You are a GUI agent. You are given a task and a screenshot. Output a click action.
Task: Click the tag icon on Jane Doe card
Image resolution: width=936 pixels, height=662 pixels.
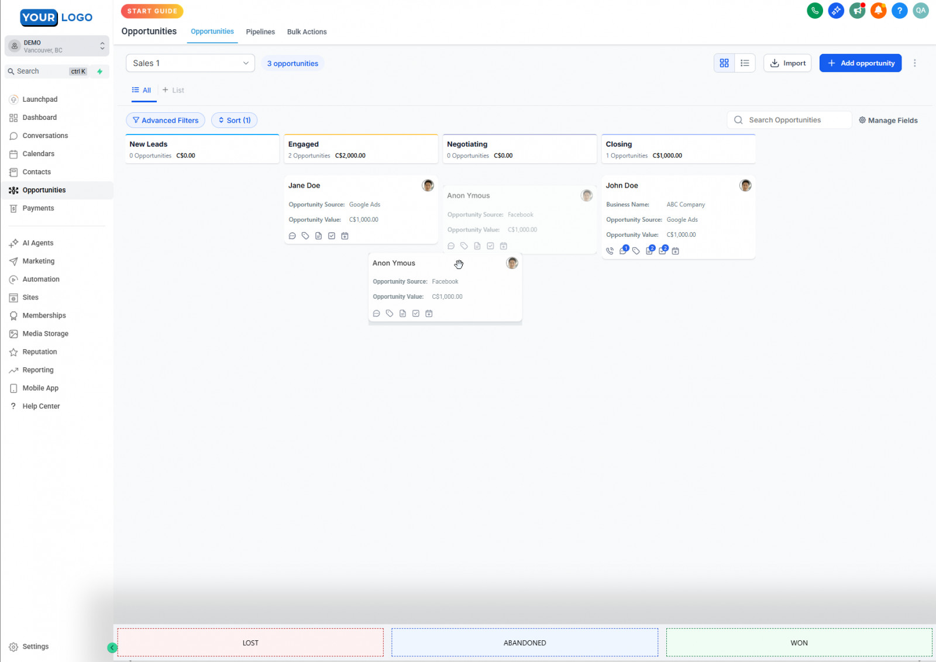click(305, 236)
